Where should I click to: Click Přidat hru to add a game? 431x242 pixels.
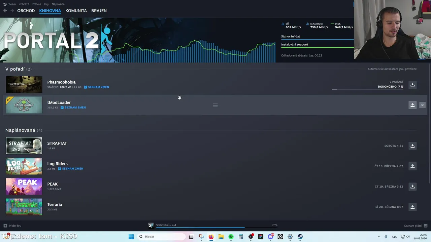click(12, 226)
